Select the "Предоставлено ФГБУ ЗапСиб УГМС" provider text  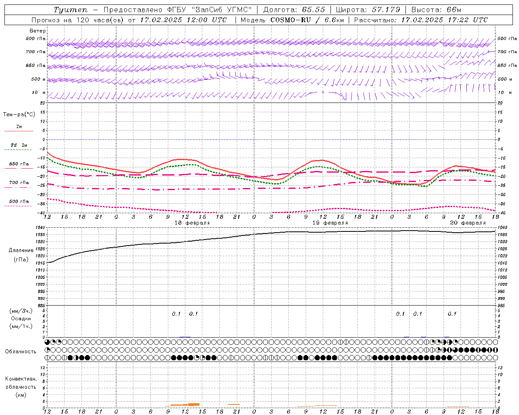pos(177,10)
